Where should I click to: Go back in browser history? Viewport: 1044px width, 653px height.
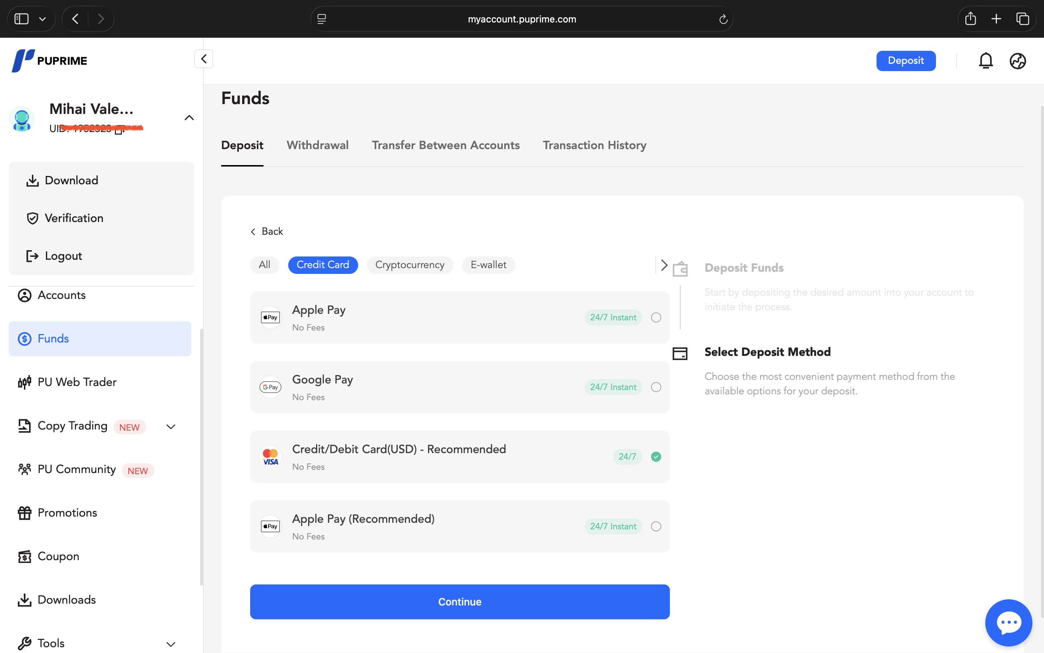(x=75, y=19)
